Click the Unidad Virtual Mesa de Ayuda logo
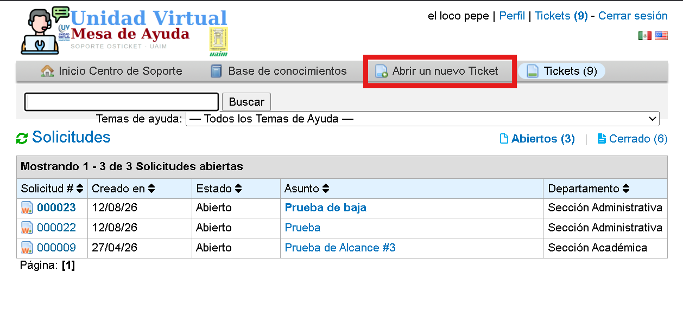Image resolution: width=683 pixels, height=317 pixels. click(124, 31)
